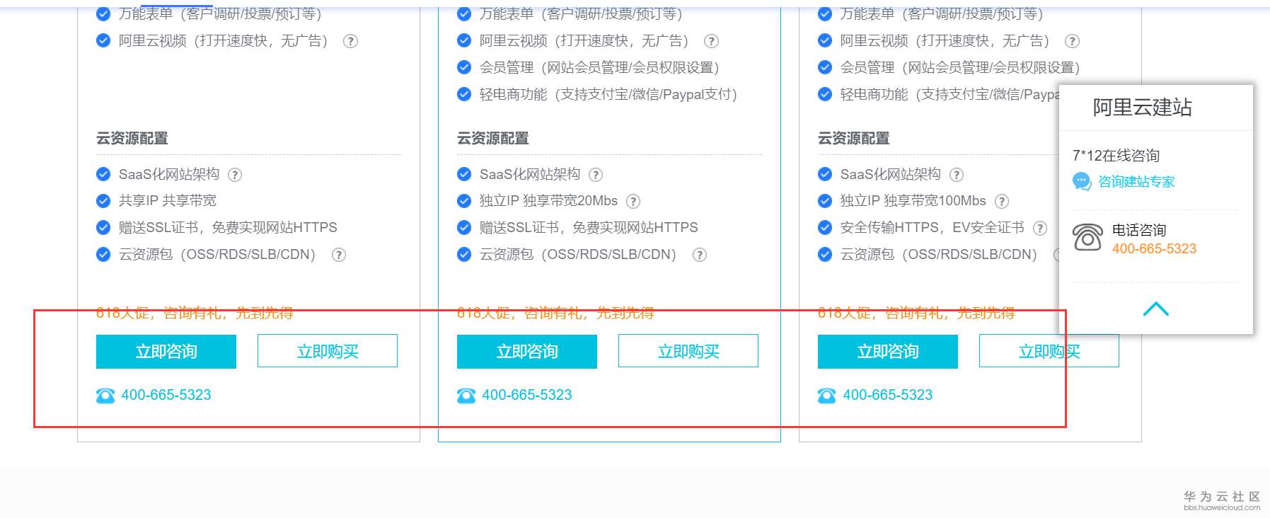Click 阿里云视频 feature text in shared-IP plan
Viewport: 1270px width, 518px height.
click(x=224, y=41)
